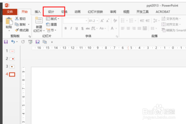The image size is (186, 124).
Task: Click the Cut (剪切) scissors icon
Action: point(17,19)
